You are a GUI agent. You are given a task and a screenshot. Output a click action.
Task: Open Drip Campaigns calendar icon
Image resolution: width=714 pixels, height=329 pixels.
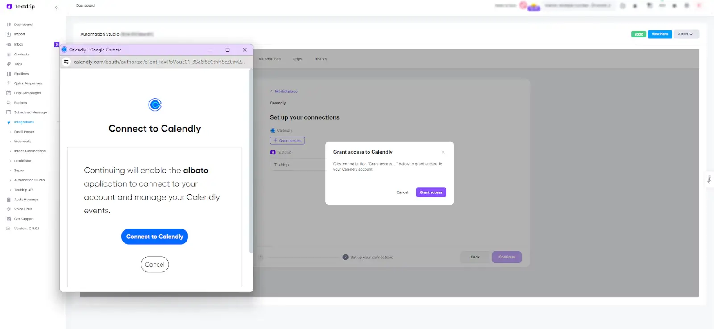click(8, 93)
